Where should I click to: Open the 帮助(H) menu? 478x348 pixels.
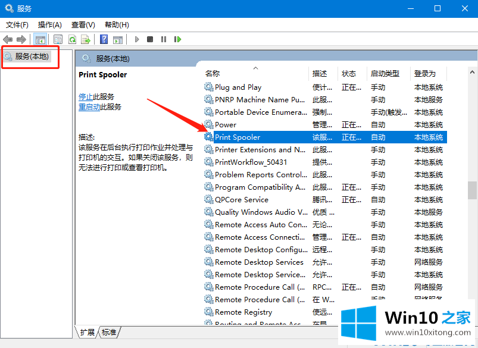(x=117, y=24)
